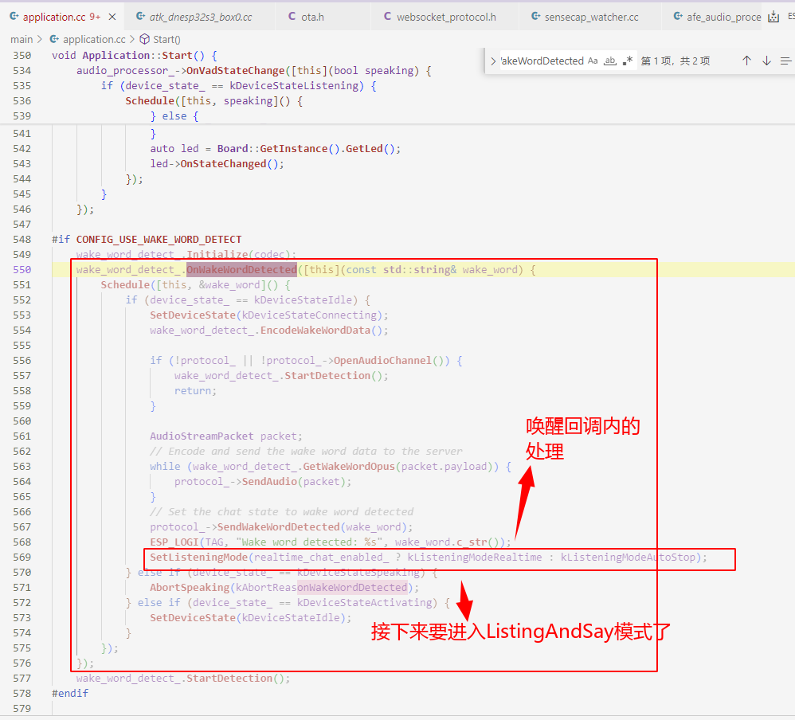795x720 pixels.
Task: Click 'AbortSpeaking' on line 571
Action: pos(190,588)
